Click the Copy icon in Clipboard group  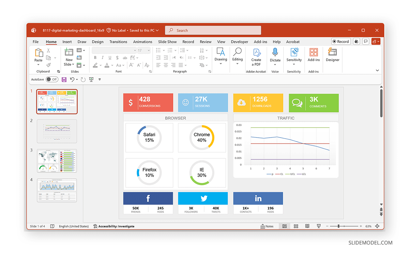48,58
